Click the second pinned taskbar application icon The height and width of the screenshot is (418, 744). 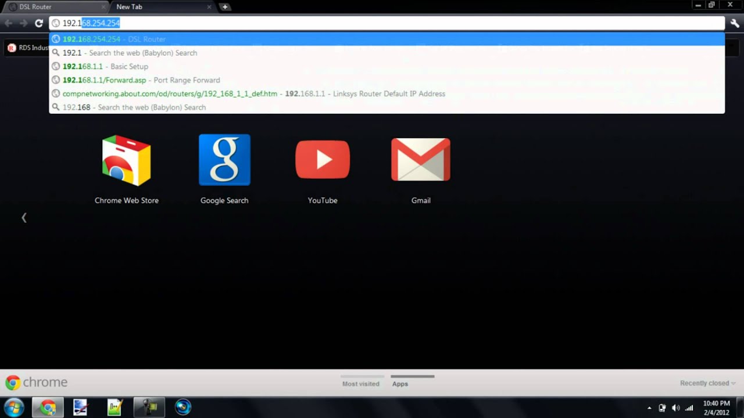point(80,408)
